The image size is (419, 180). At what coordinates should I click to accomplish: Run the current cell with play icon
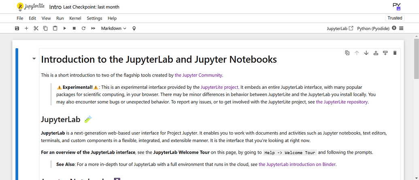pyautogui.click(x=65, y=28)
